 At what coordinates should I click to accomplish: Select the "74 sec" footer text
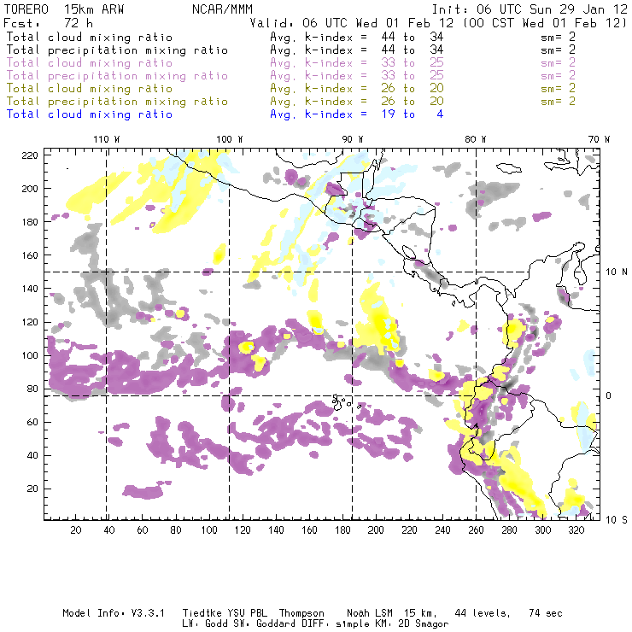tap(546, 613)
